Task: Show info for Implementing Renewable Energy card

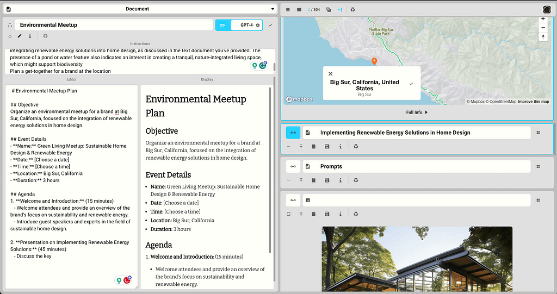Action: tap(341, 146)
